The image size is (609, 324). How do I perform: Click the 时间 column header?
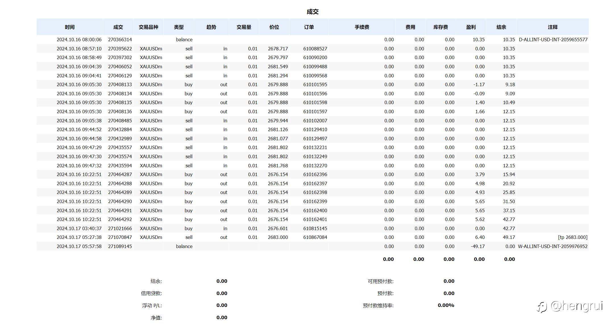[x=70, y=27]
